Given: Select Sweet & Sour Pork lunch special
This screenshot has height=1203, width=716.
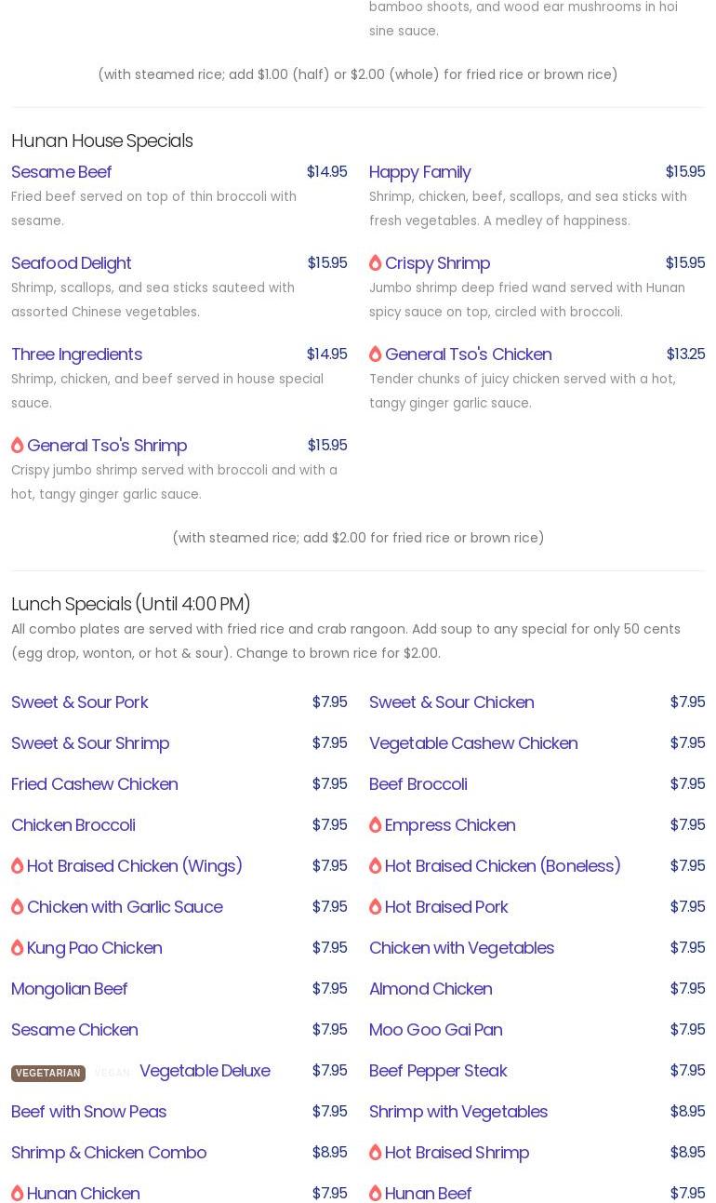Looking at the screenshot, I should point(80,702).
